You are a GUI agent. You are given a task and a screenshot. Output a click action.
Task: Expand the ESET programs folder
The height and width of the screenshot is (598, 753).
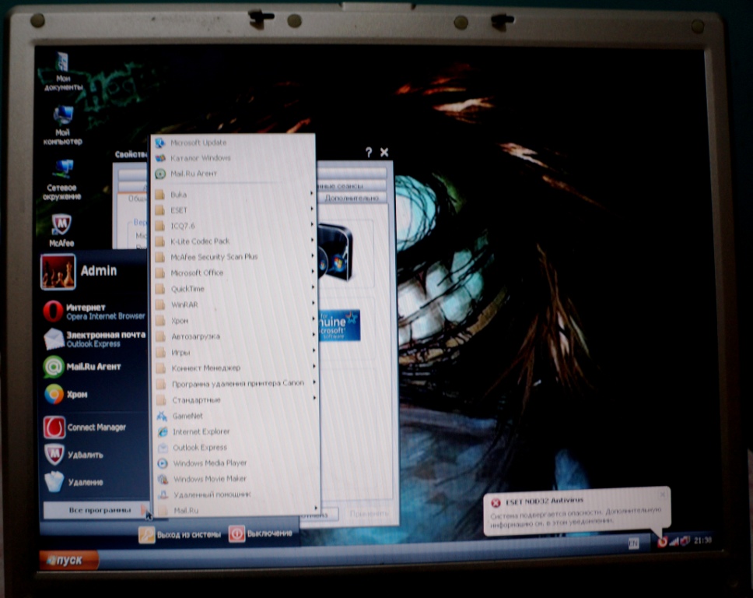(179, 209)
